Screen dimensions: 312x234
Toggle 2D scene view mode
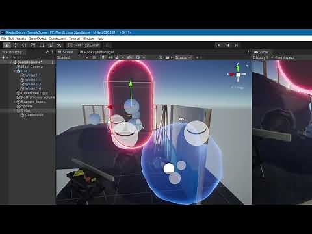pos(94,57)
